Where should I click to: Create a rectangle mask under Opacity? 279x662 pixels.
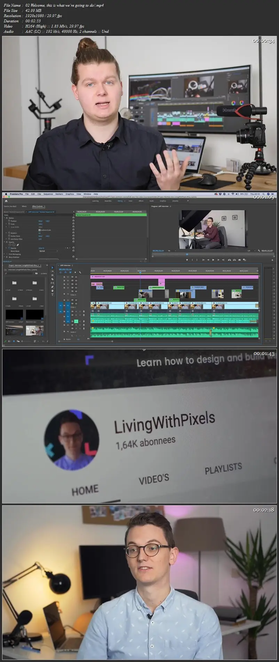[14, 245]
